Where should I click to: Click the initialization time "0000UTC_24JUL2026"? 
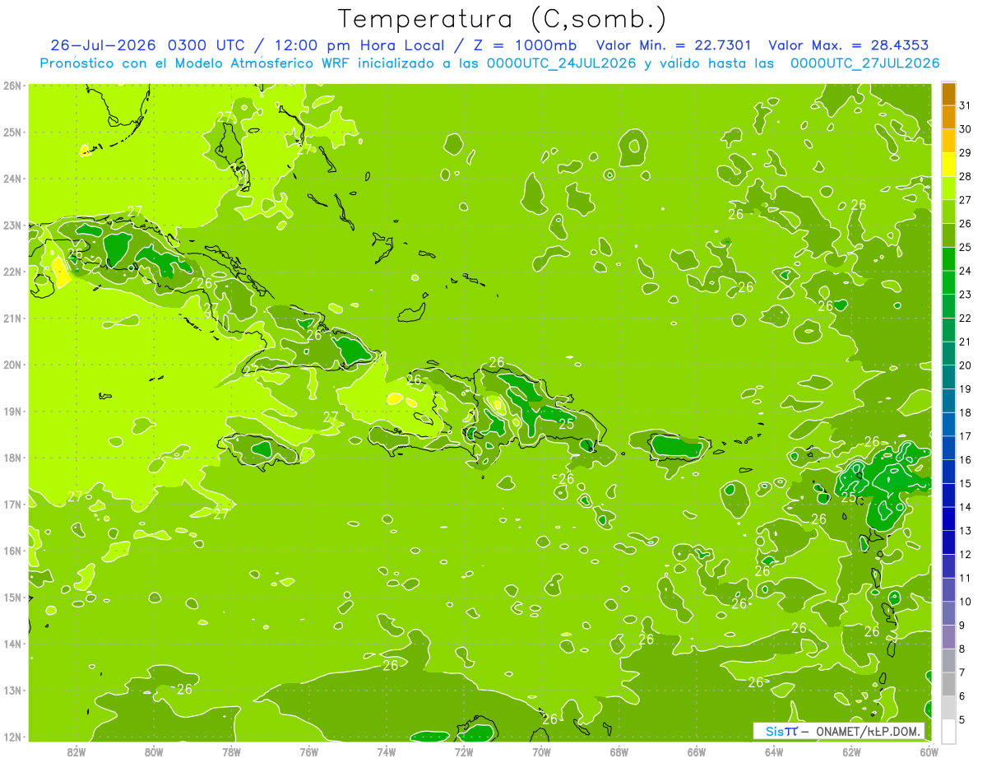tap(563, 63)
